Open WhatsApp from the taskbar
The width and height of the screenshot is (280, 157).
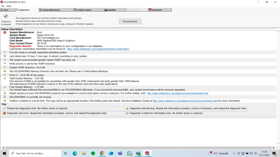coord(129,153)
